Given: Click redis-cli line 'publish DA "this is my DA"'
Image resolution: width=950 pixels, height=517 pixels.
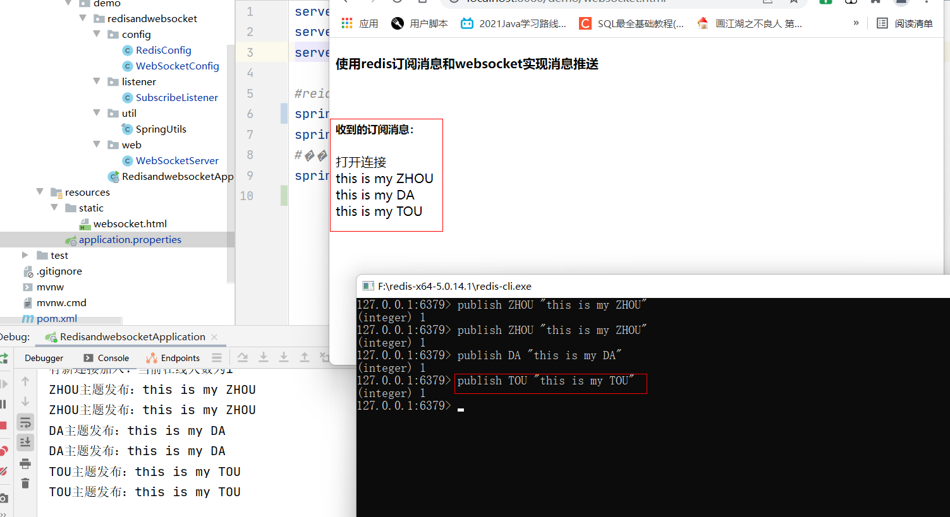Looking at the screenshot, I should (x=539, y=355).
